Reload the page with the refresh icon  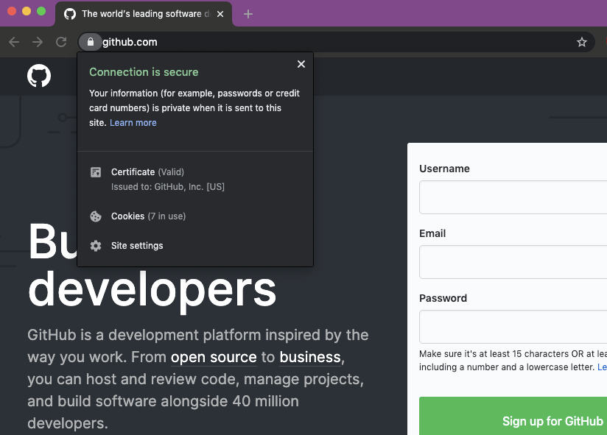click(61, 42)
